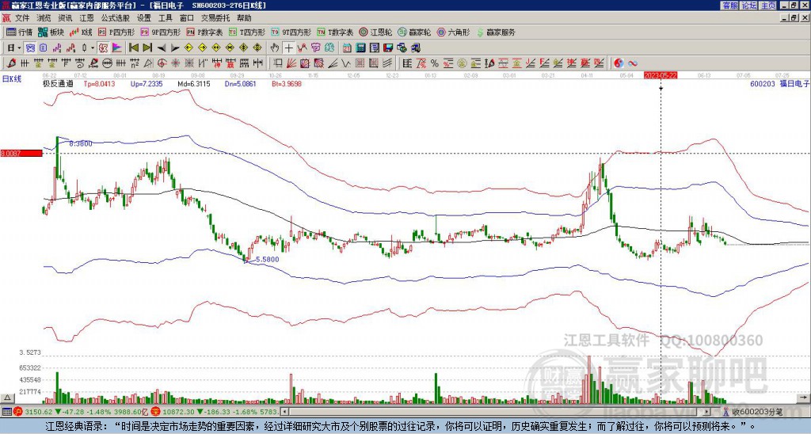Open the 工具 menu
The width and height of the screenshot is (811, 434).
coord(165,18)
